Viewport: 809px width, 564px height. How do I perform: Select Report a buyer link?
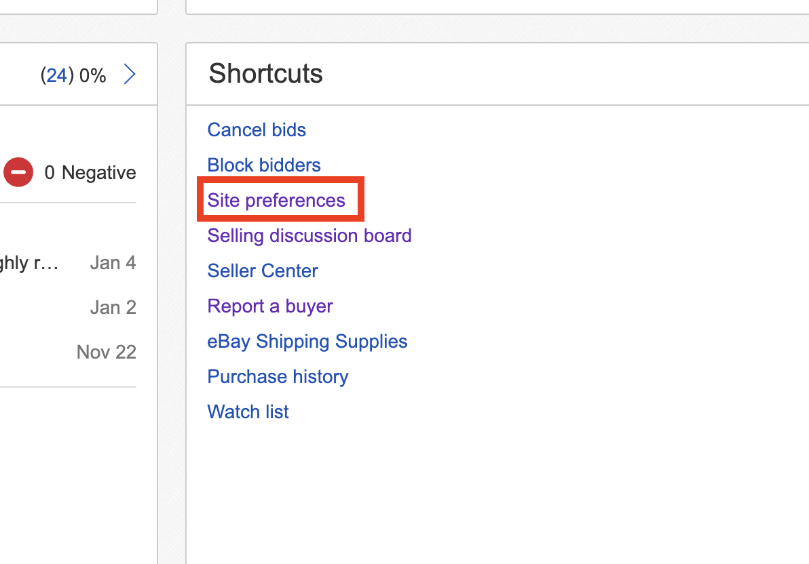[x=270, y=306]
